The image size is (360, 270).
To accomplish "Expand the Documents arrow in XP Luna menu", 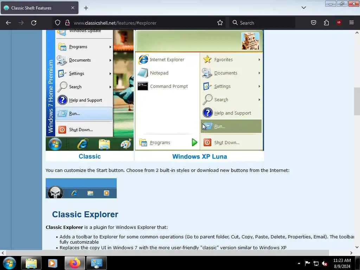I will tap(259, 73).
